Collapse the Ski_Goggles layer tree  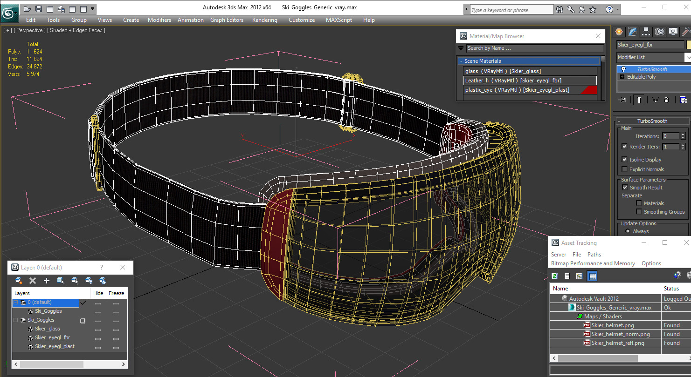(15, 320)
